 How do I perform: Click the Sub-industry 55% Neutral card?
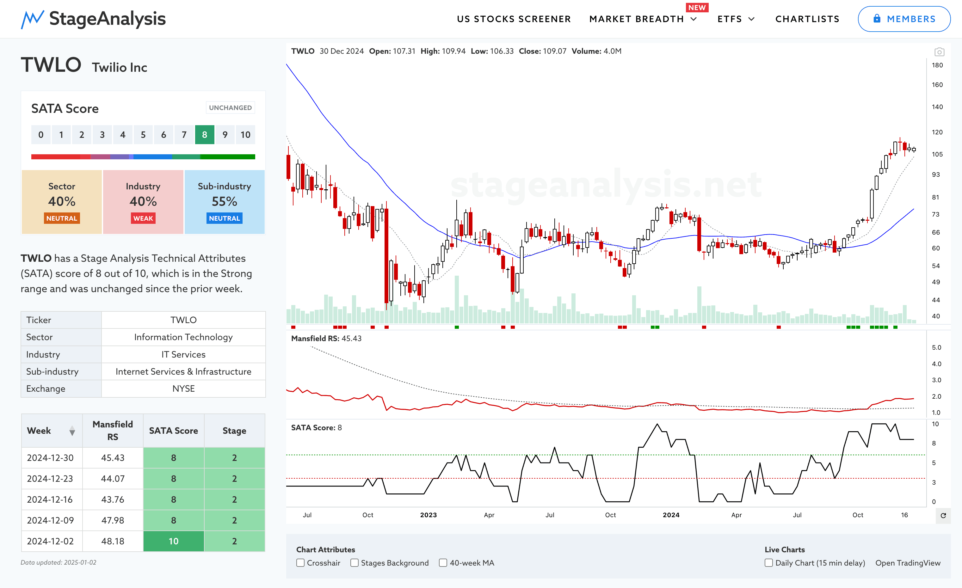pyautogui.click(x=225, y=202)
